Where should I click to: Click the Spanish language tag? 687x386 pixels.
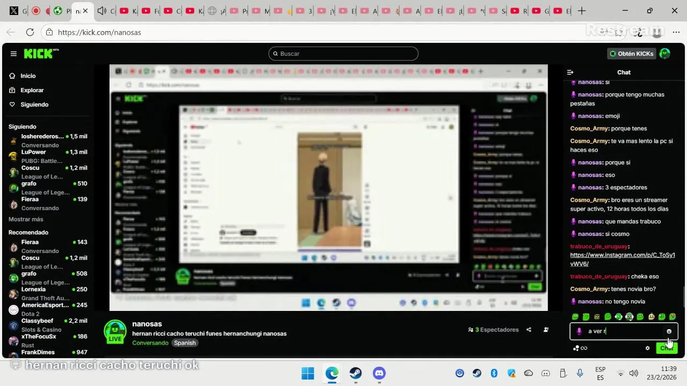click(185, 343)
